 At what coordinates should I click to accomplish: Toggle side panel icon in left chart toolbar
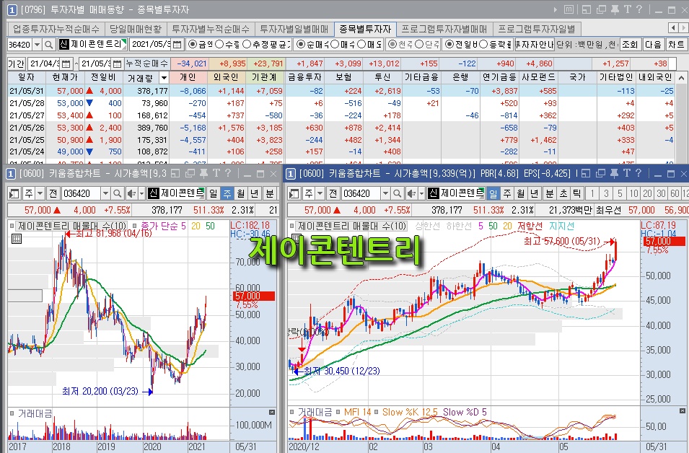(x=14, y=193)
